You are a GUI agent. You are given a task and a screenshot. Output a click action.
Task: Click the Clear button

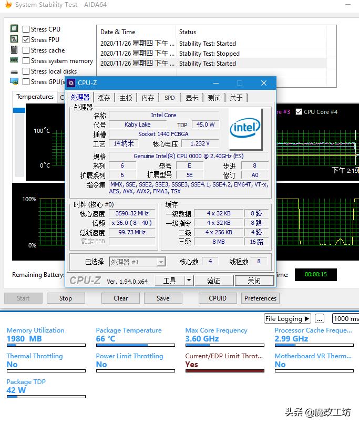pos(121,298)
